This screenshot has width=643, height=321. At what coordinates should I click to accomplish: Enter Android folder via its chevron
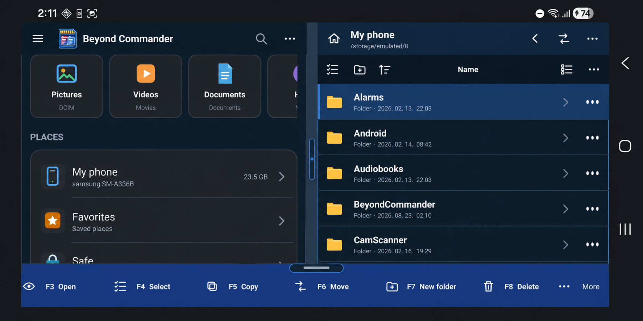pyautogui.click(x=565, y=138)
